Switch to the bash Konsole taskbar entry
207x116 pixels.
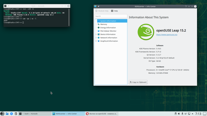coord(35,114)
